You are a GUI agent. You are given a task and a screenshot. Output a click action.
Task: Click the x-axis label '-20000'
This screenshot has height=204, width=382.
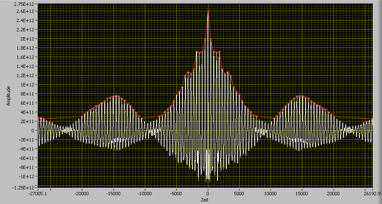[82, 194]
